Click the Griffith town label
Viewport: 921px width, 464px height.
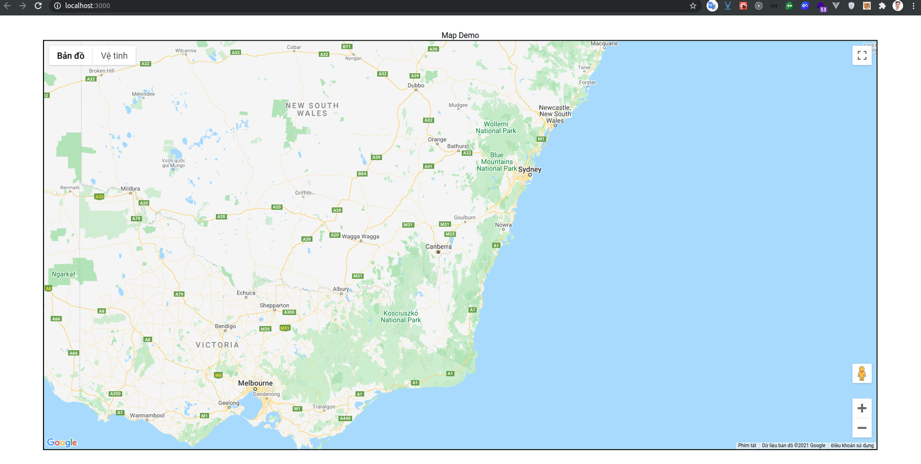303,193
